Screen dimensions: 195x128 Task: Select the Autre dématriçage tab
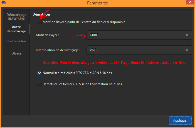[16, 29]
